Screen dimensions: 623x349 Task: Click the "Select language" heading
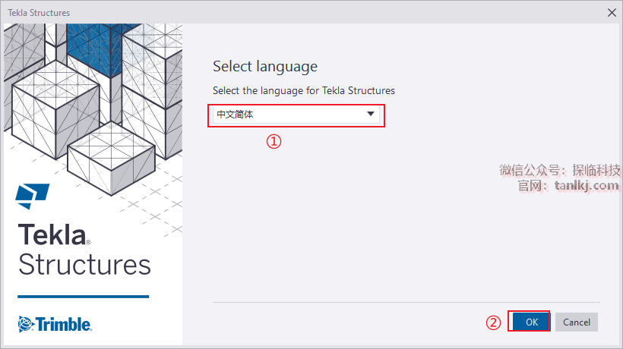pyautogui.click(x=265, y=66)
